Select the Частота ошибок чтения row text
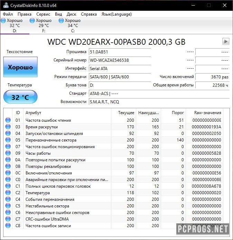233x240 pixels. point(48,120)
